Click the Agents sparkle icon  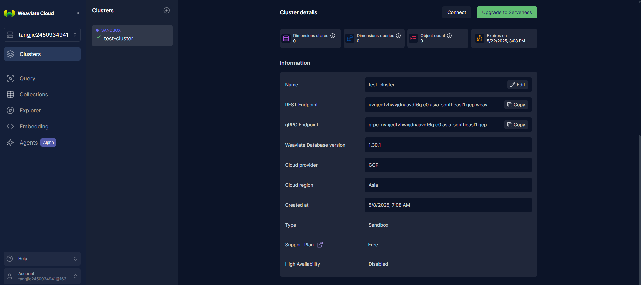coord(10,142)
